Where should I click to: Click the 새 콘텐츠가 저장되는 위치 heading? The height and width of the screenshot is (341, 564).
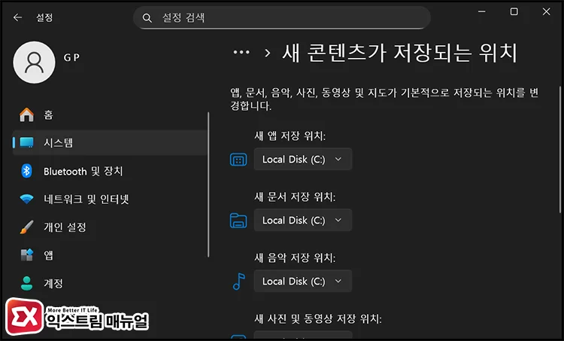coord(399,53)
